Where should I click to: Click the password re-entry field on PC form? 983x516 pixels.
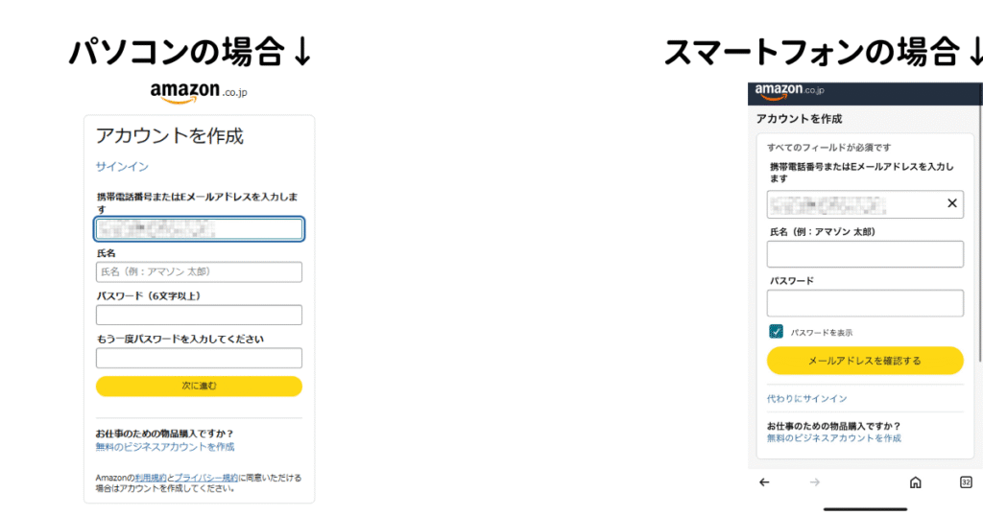tap(199, 358)
